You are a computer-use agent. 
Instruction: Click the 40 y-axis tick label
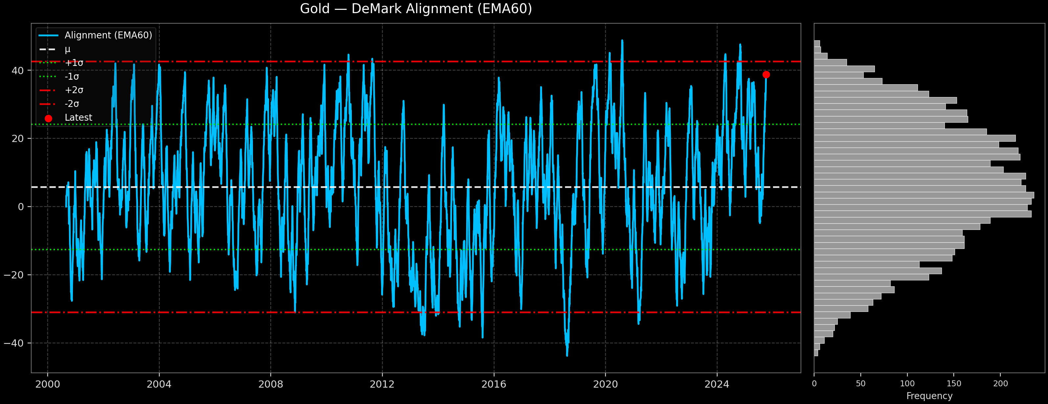(17, 71)
